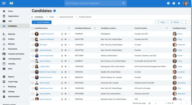Image resolution: width=192 pixels, height=105 pixels.
Task: Click the Organizations sidebar icon
Action: coord(4,16)
